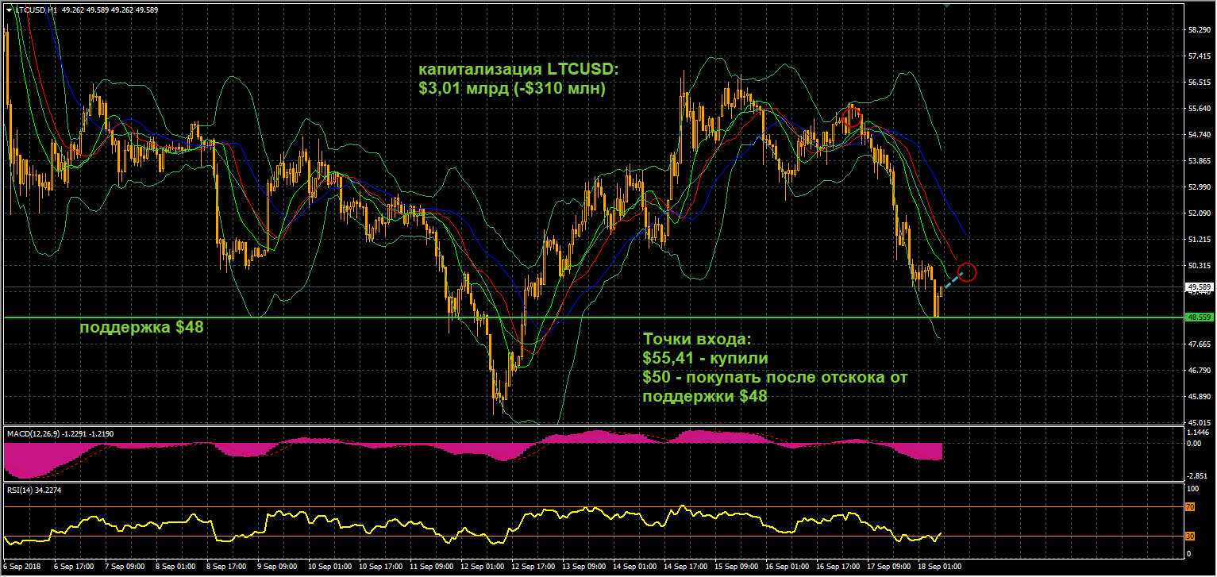The image size is (1217, 577).
Task: Click the 7 Sep 09:00 time label
Action: click(125, 567)
